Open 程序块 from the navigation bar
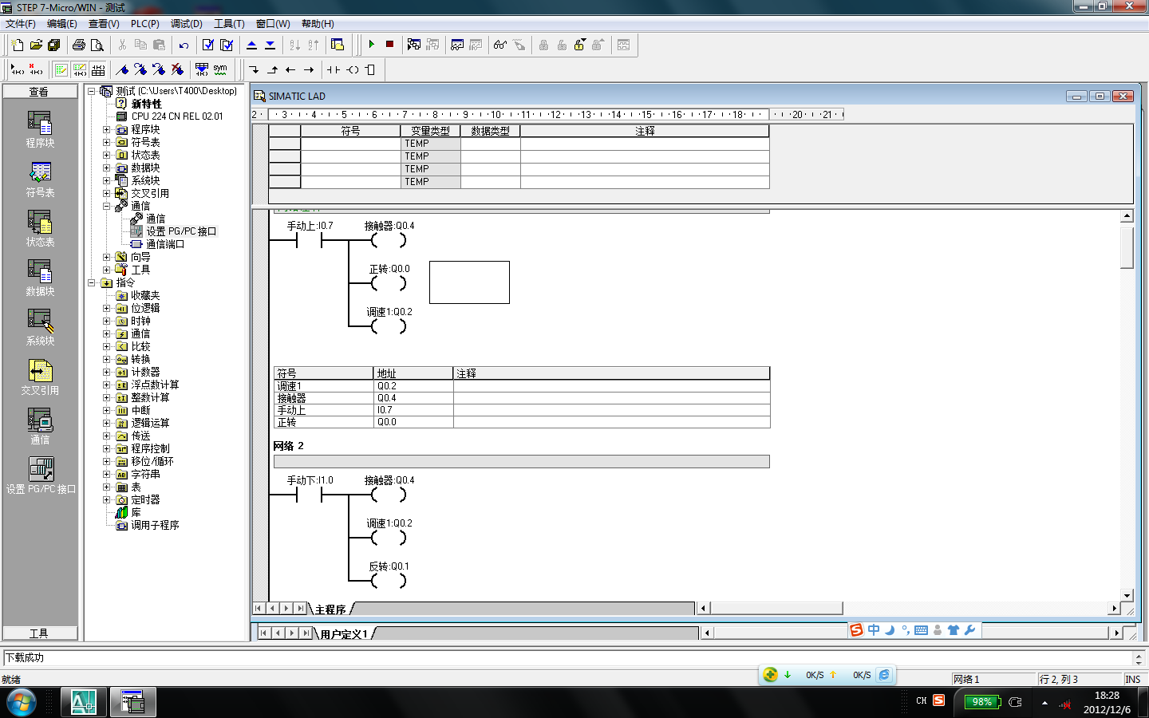 click(40, 130)
